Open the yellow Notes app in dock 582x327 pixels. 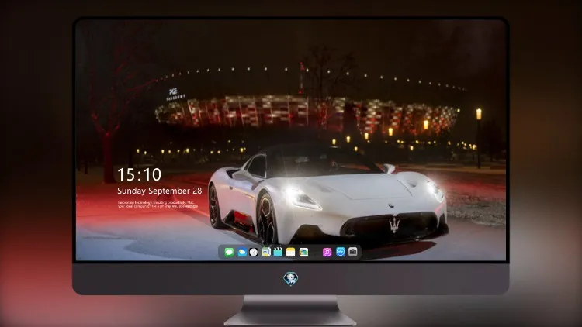tap(291, 252)
